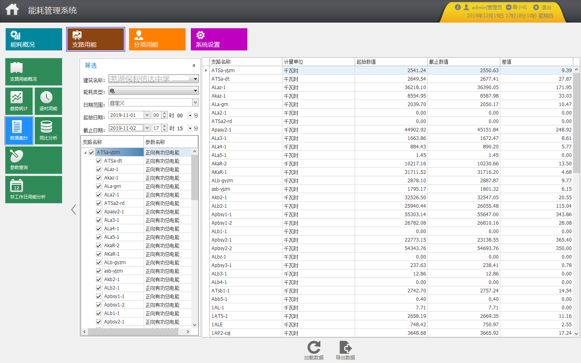This screenshot has height=363, width=581.
Task: Open the 趋势统计 sidebar tile
Action: pyautogui.click(x=19, y=101)
